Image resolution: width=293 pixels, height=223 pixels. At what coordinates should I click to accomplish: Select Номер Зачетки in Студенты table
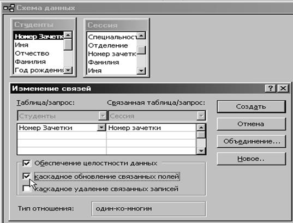[39, 37]
